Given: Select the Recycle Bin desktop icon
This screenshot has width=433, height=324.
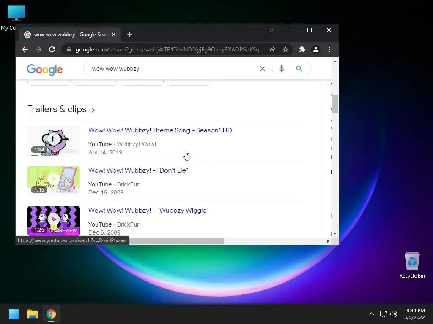Looking at the screenshot, I should click(x=412, y=265).
